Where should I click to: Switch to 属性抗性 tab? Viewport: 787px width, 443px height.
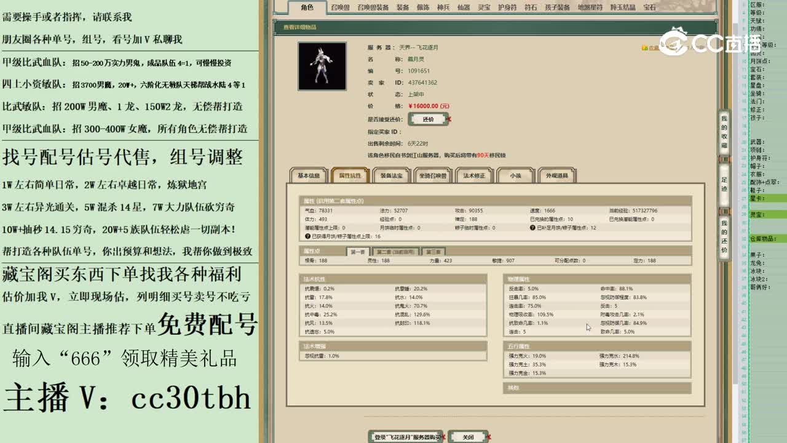(x=350, y=176)
